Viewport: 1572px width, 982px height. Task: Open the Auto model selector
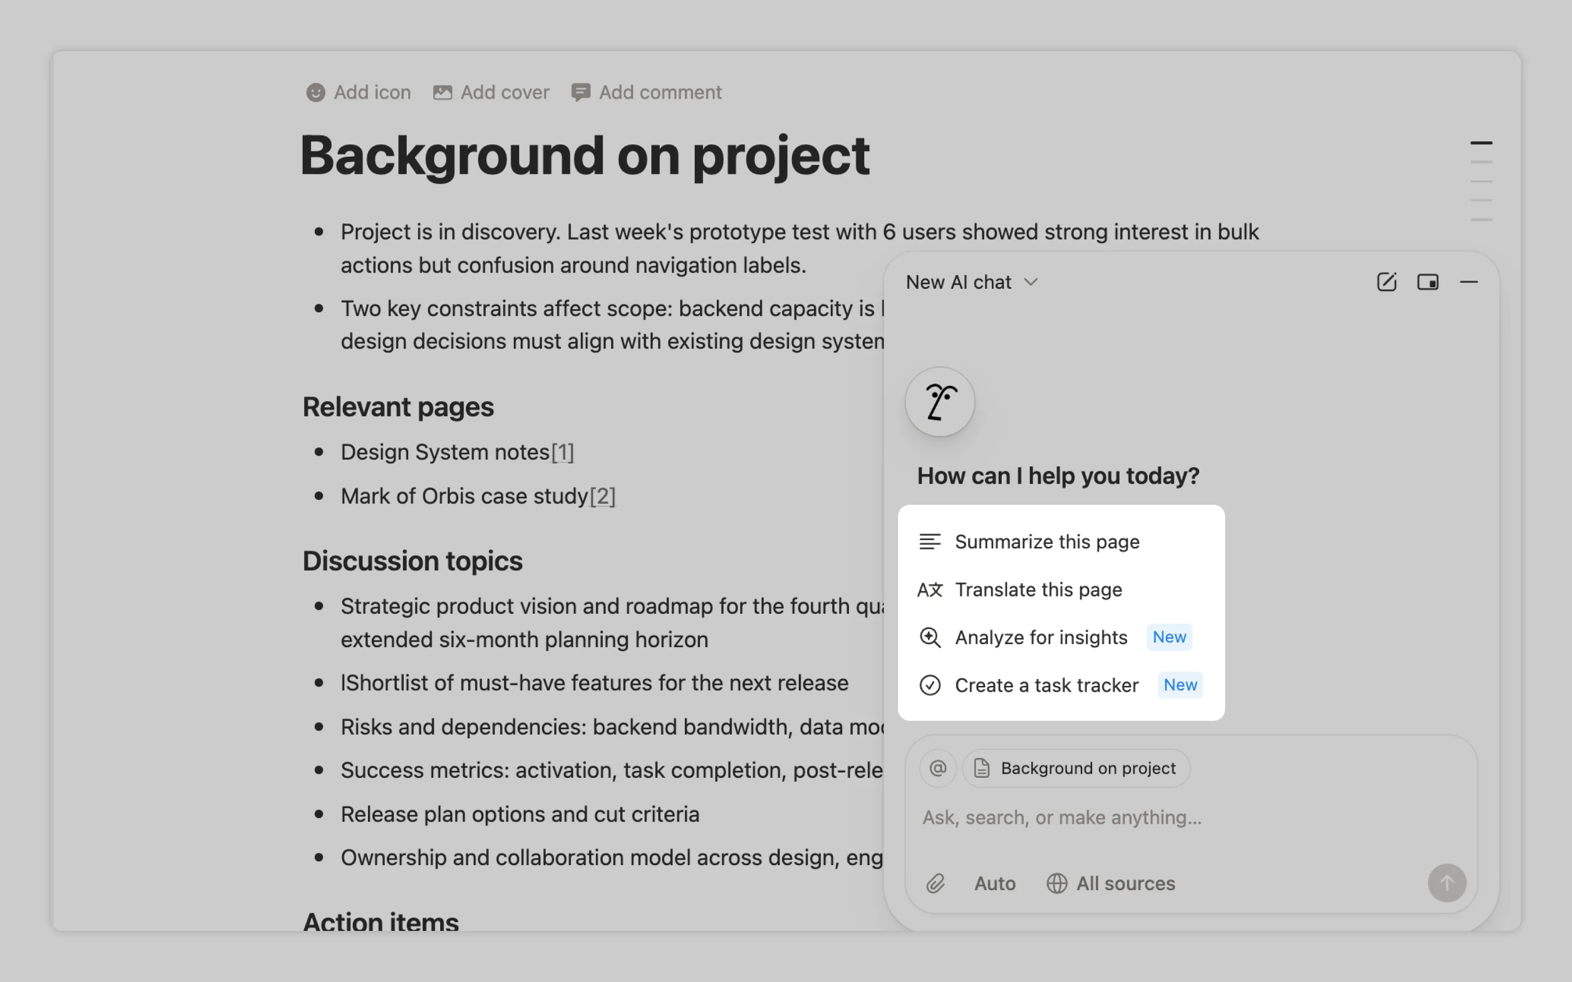click(994, 883)
